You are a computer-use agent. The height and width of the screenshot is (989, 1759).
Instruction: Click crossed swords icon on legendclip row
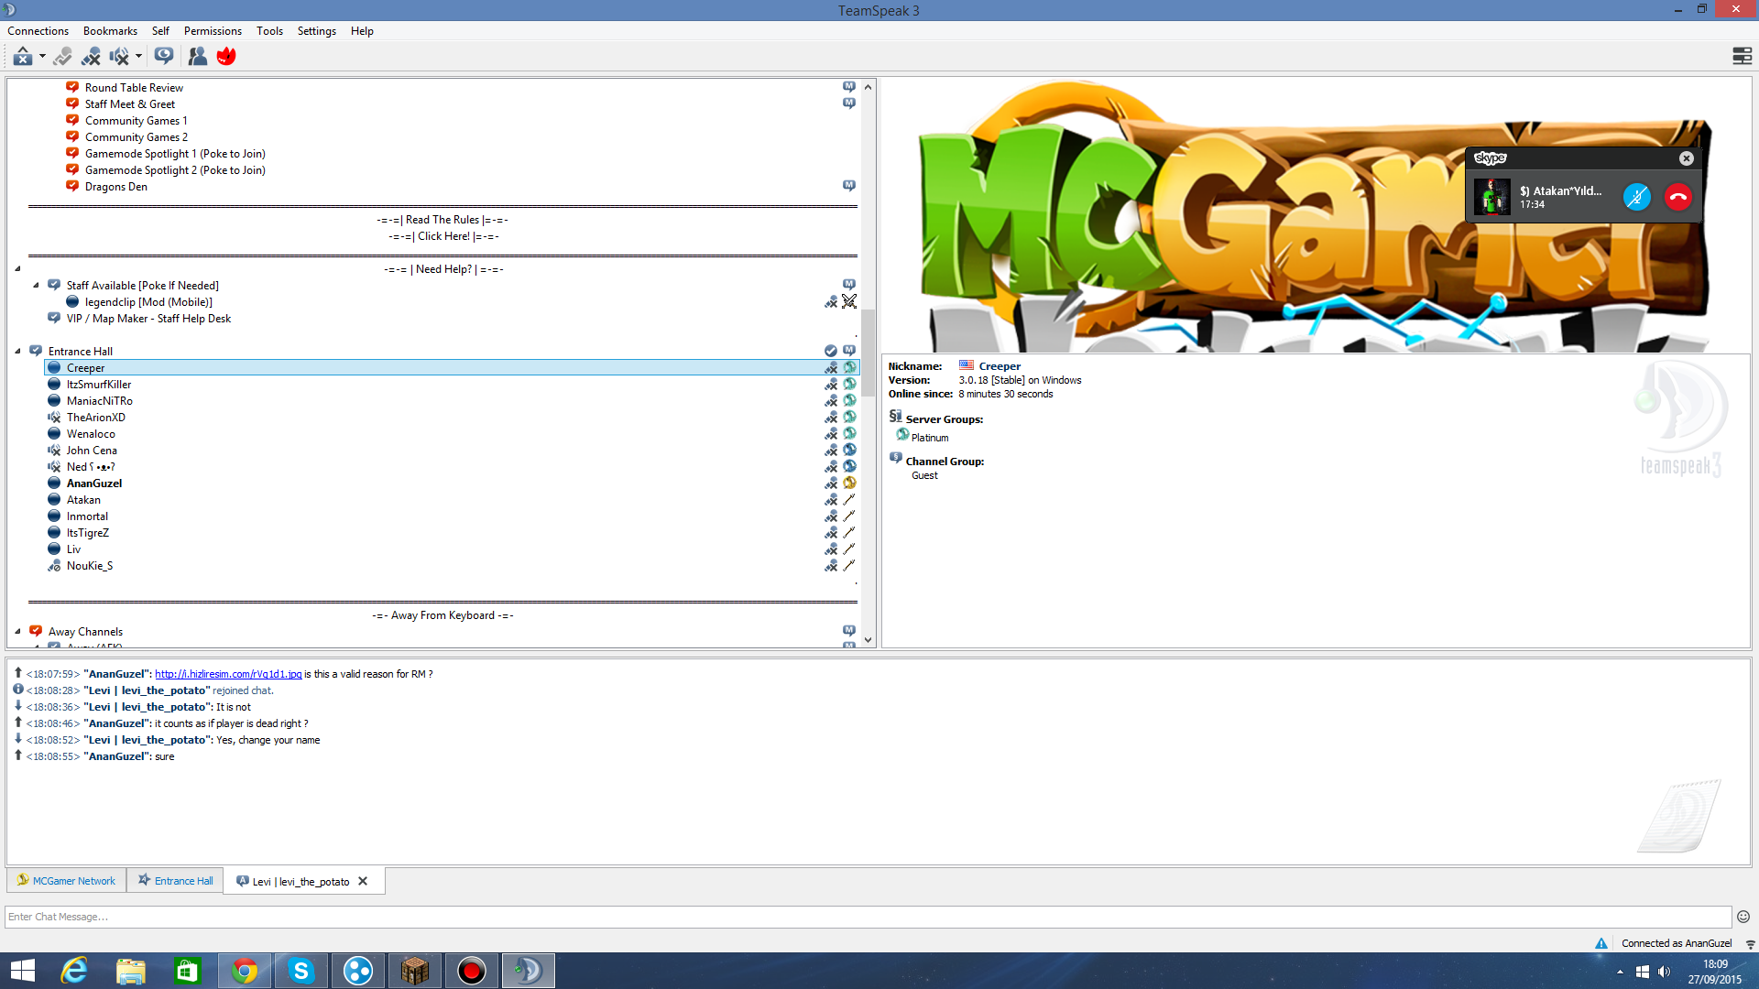click(x=849, y=301)
